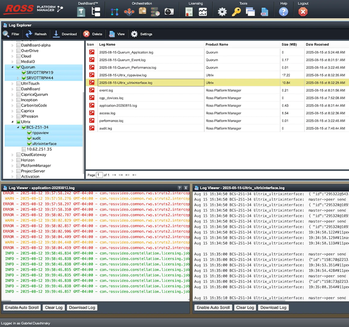349x327 pixels.
Task: Click Enable Auto Scroll in application log viewer
Action: pyautogui.click(x=22, y=307)
